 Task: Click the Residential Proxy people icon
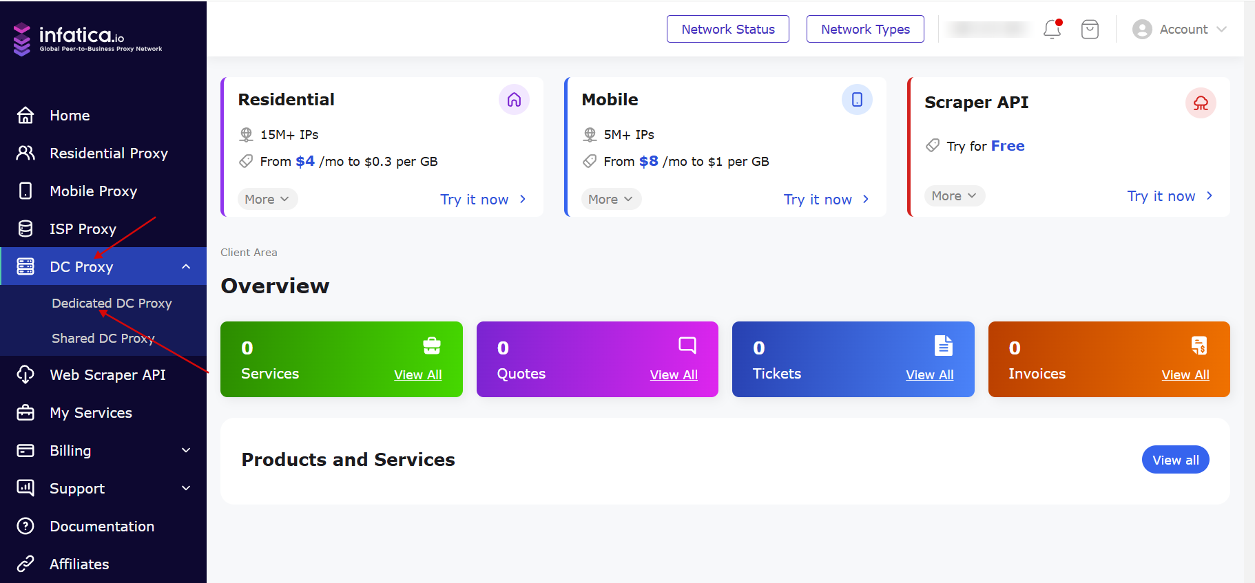pos(25,153)
